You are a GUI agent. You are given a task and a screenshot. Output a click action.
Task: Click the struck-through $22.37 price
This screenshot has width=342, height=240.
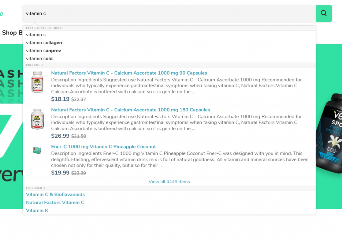tap(78, 99)
